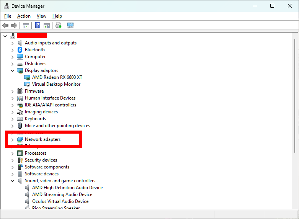Open the File menu
Viewport: 299px width, 219px height.
(x=8, y=16)
